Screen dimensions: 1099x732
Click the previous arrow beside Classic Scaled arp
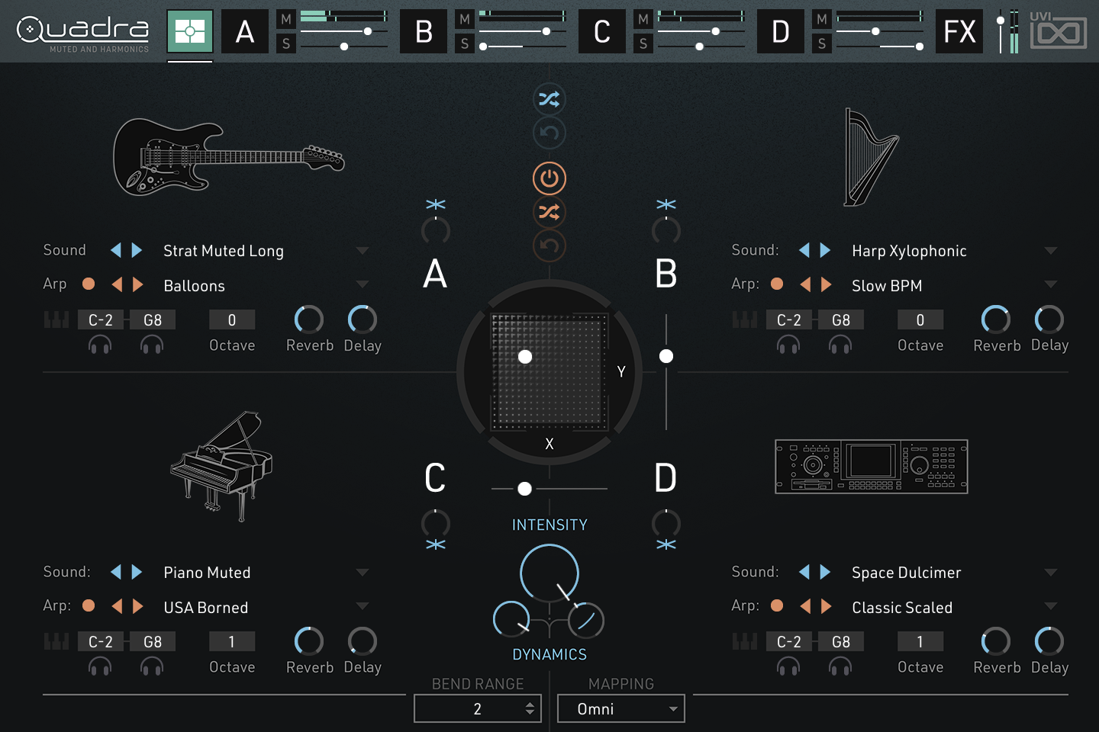pos(805,606)
